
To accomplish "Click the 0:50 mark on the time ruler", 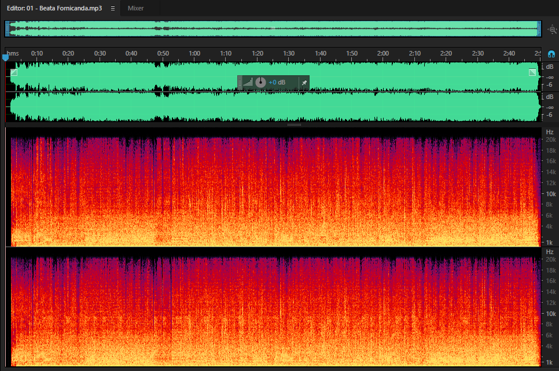I will (163, 53).
